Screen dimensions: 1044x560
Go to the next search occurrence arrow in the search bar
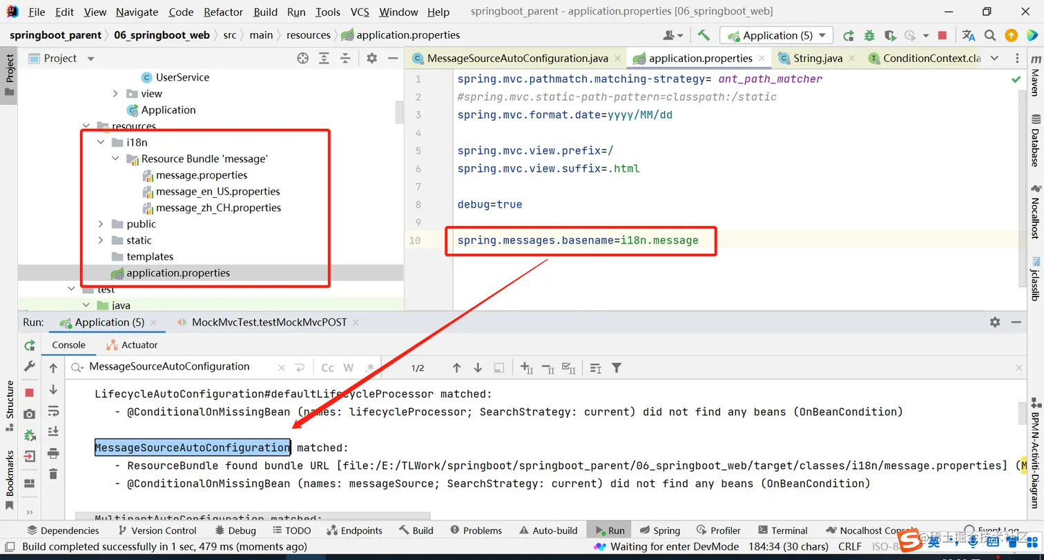(x=478, y=368)
